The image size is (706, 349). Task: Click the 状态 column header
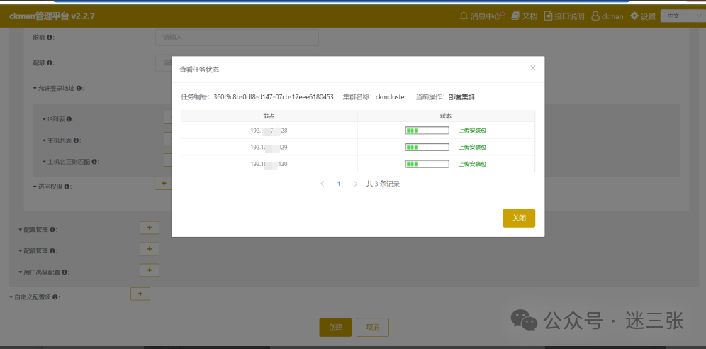[x=446, y=116]
